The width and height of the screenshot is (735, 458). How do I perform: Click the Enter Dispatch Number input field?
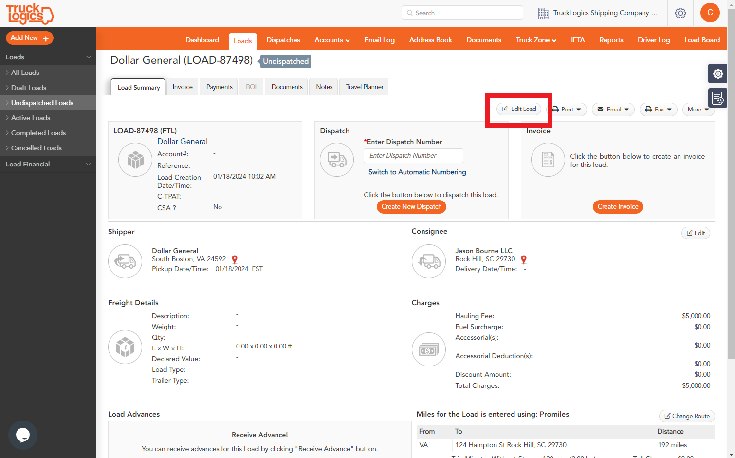point(413,155)
